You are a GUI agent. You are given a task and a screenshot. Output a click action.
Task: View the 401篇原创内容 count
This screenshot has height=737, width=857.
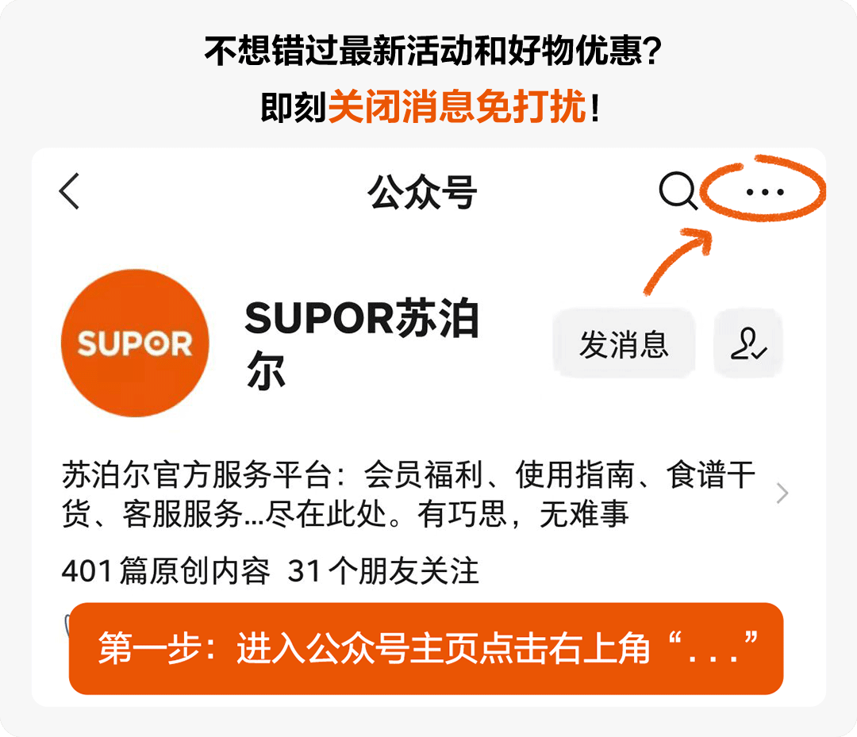(166, 571)
